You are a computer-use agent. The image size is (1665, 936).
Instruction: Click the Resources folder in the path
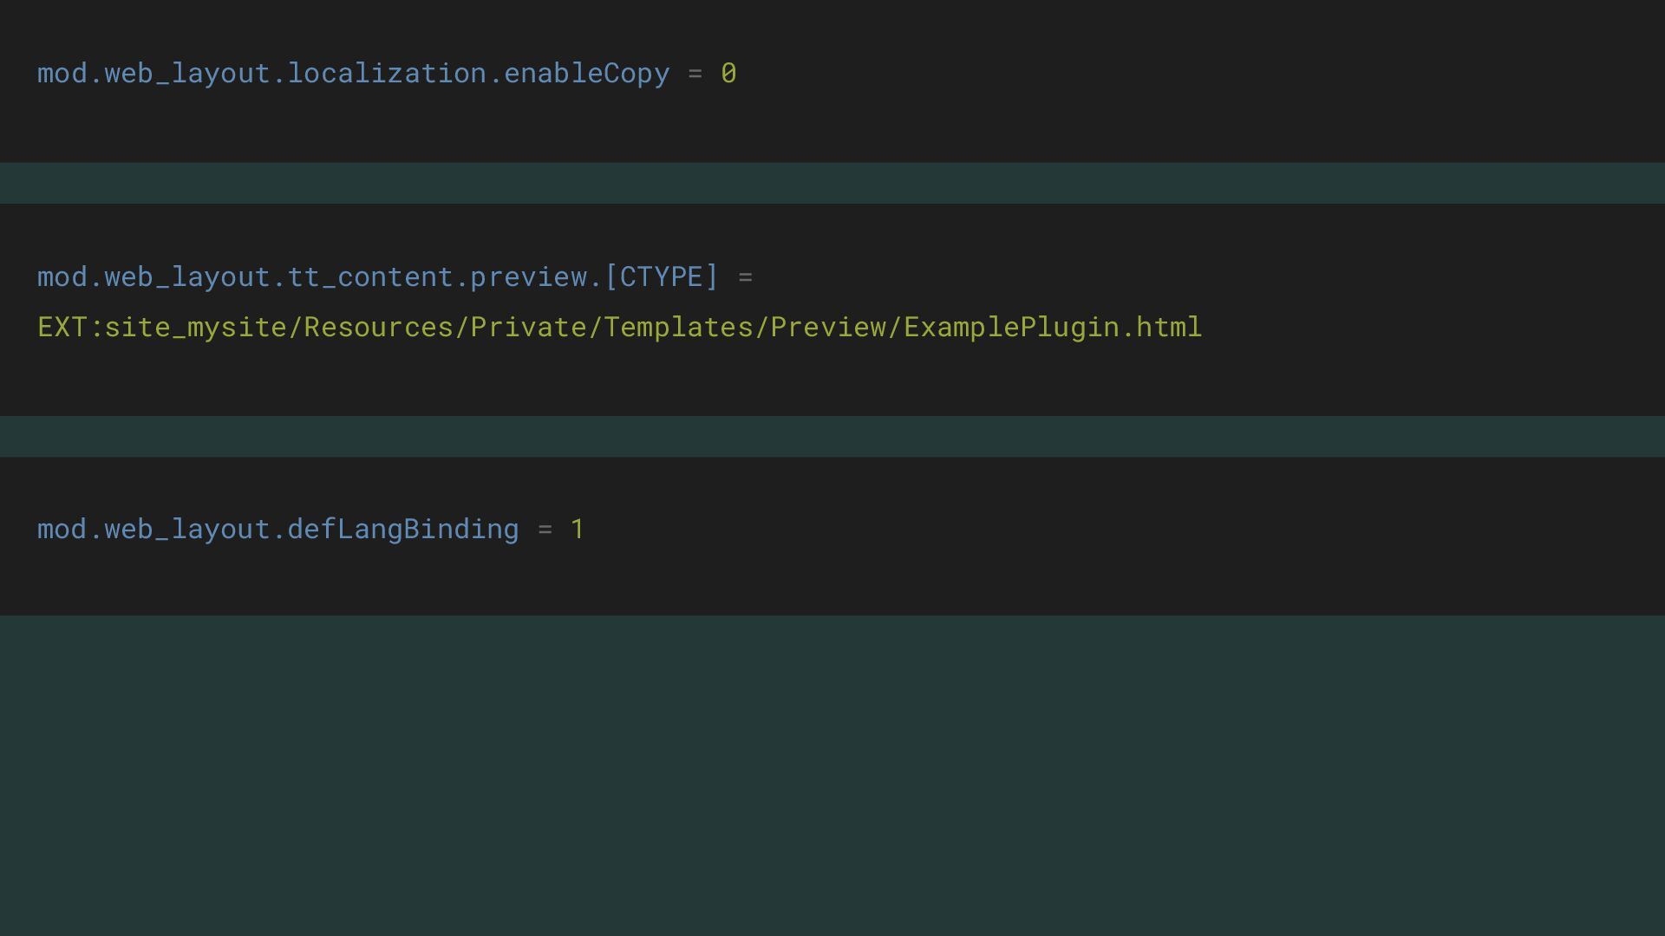click(x=378, y=328)
